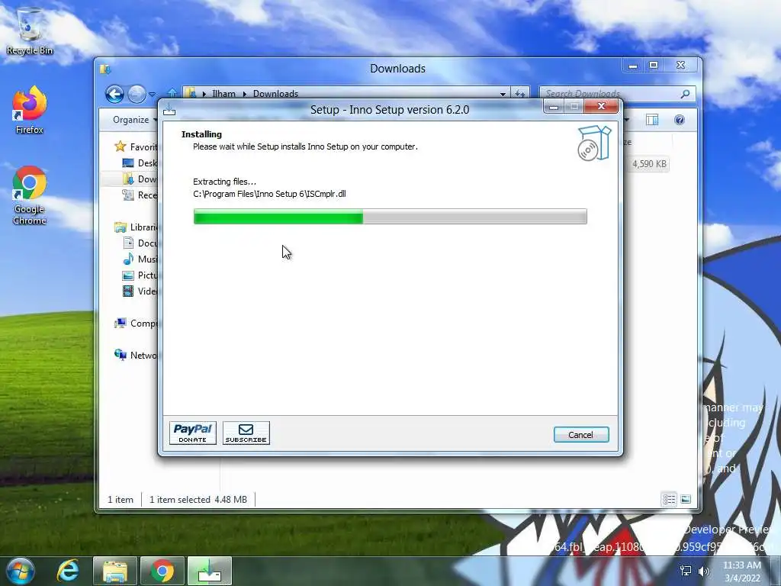Open recent locations dropdown in Downloads window
The width and height of the screenshot is (781, 586).
click(152, 94)
